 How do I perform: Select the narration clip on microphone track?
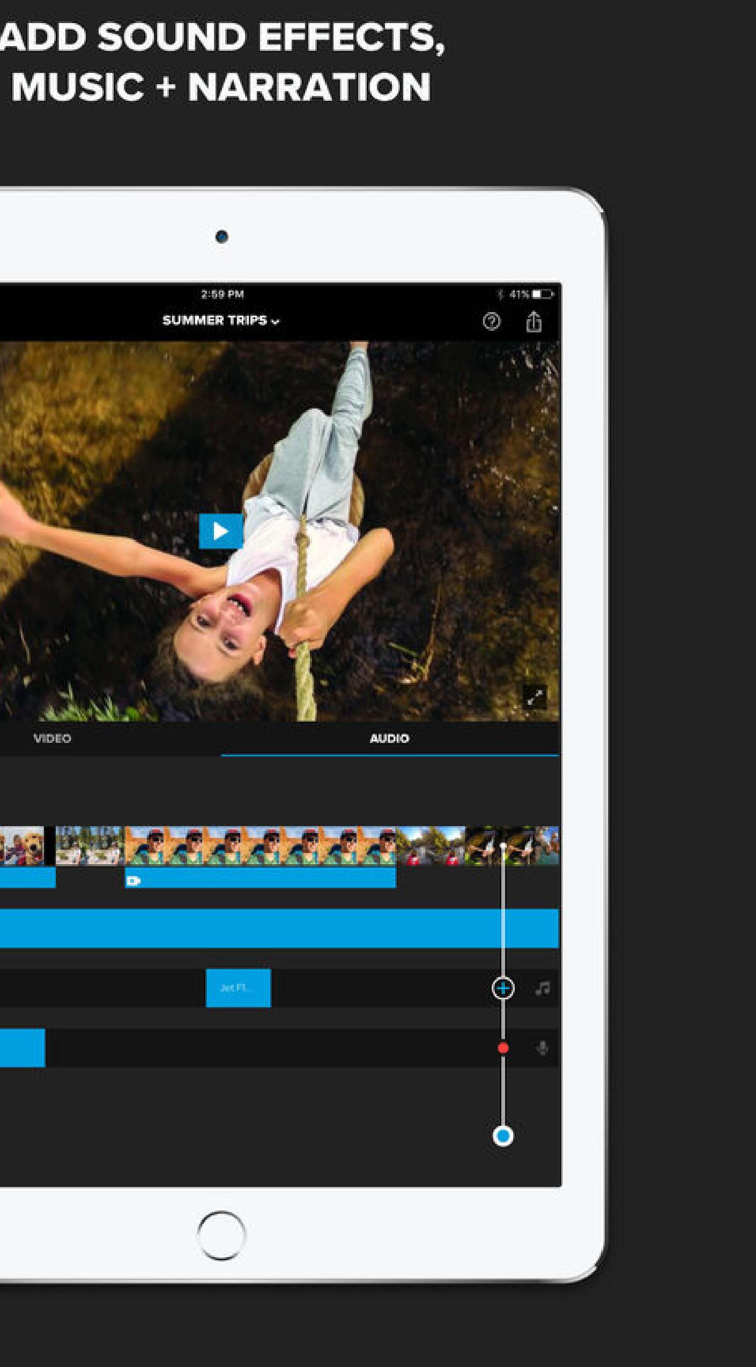coord(23,1048)
